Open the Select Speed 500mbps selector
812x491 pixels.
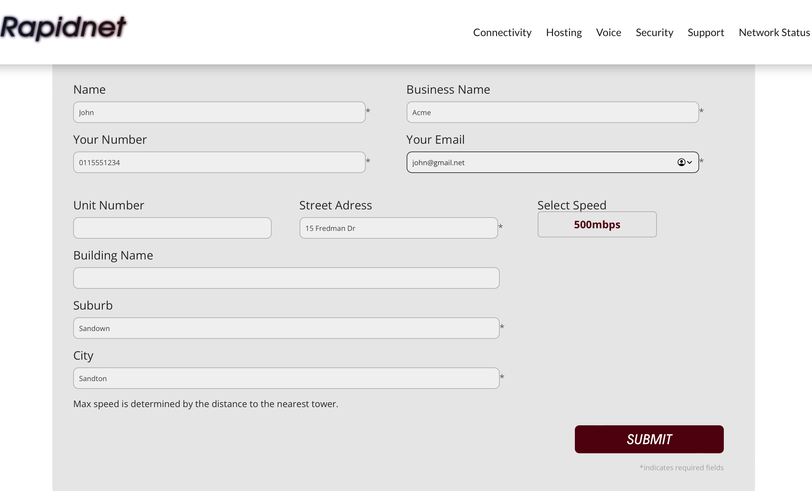pyautogui.click(x=597, y=225)
